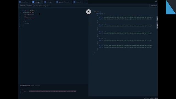Add a new query tab
The height and width of the screenshot is (99, 176).
[86, 2]
